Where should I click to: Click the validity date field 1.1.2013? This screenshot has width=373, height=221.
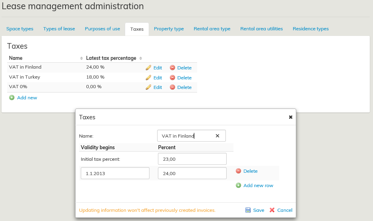(115, 173)
